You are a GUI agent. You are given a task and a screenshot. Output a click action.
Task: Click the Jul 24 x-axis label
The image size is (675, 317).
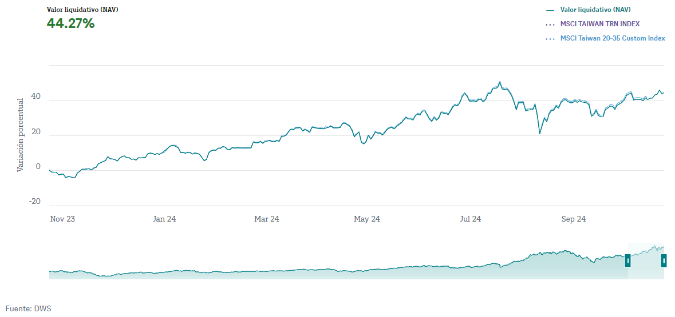click(x=470, y=219)
